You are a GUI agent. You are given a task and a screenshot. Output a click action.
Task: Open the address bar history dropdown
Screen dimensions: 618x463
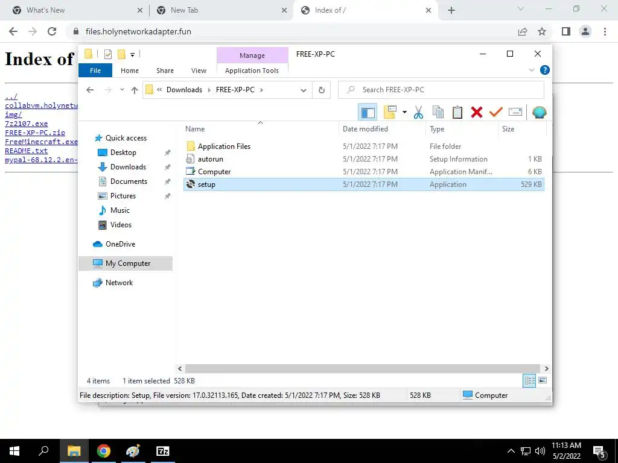click(x=304, y=90)
